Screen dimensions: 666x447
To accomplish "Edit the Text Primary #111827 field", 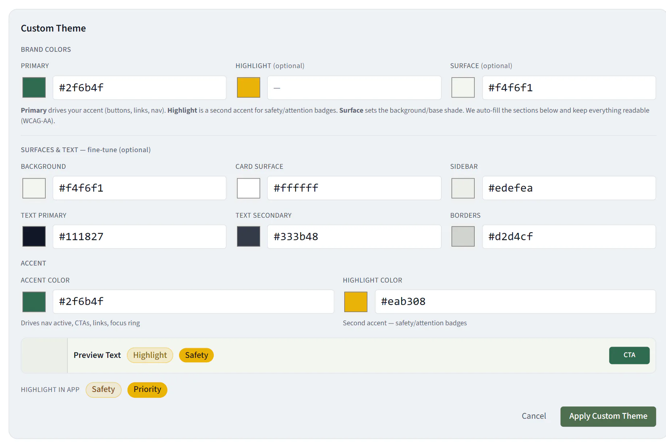I will tap(140, 237).
